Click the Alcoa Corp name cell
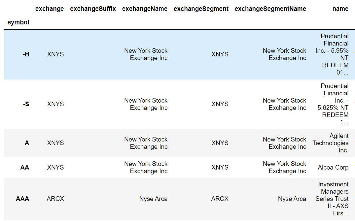The image size is (355, 221). click(333, 167)
